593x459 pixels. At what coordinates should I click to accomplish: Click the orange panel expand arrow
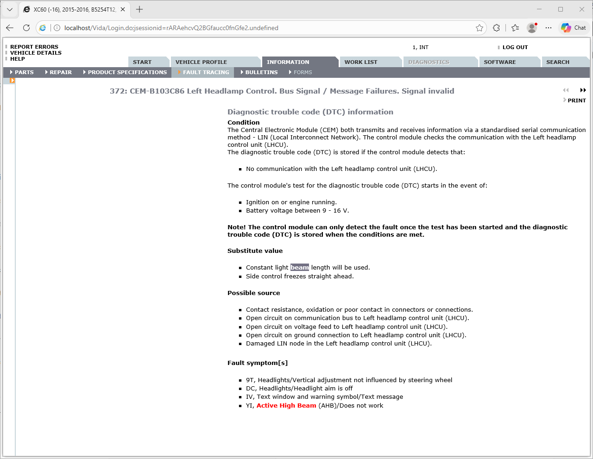pos(13,81)
